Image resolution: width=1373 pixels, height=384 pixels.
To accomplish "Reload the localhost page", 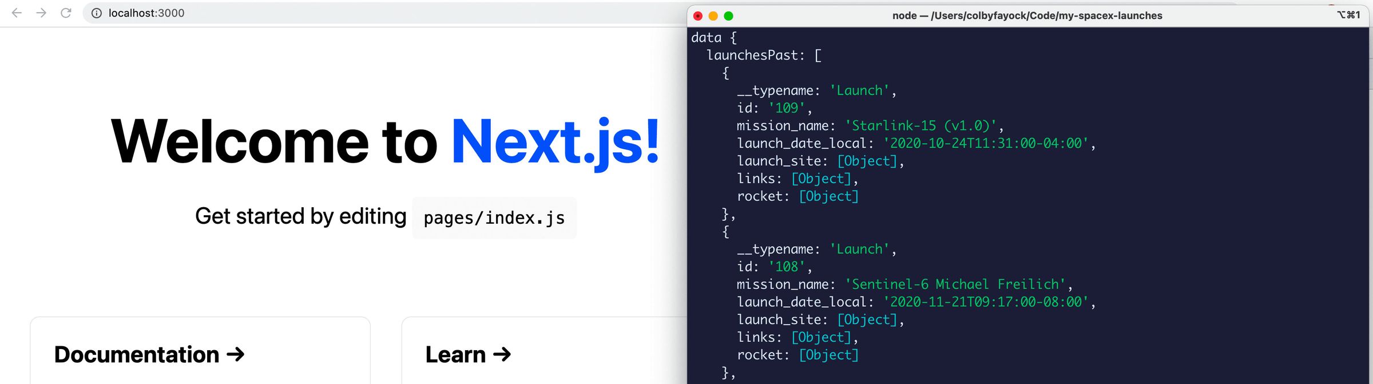I will (x=66, y=13).
